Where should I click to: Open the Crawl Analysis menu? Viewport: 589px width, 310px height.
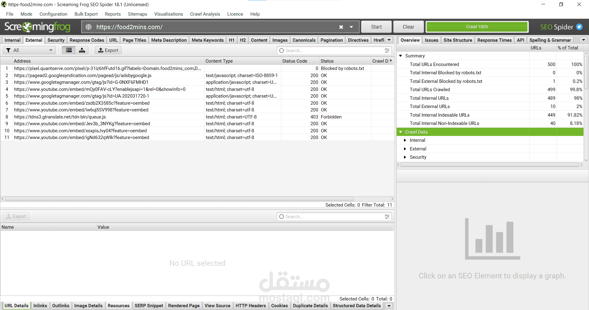[x=205, y=14]
